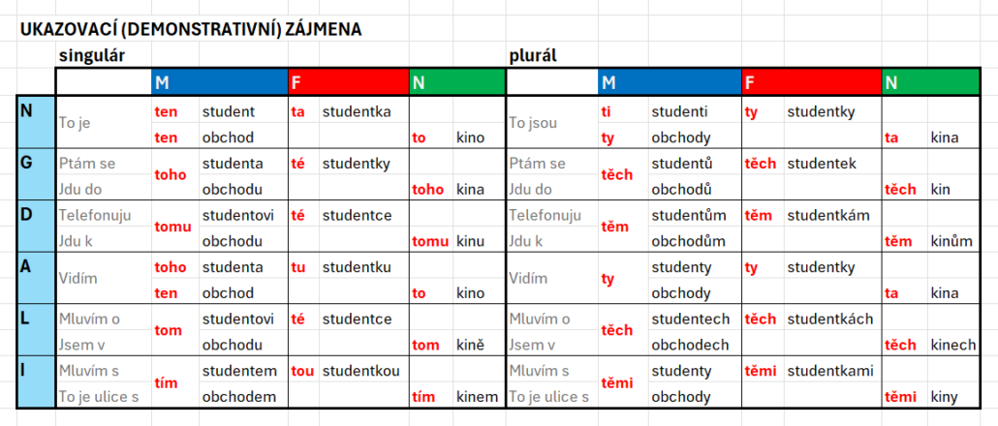998x426 pixels.
Task: Click the cell with "kinům"
Action: [x=951, y=240]
